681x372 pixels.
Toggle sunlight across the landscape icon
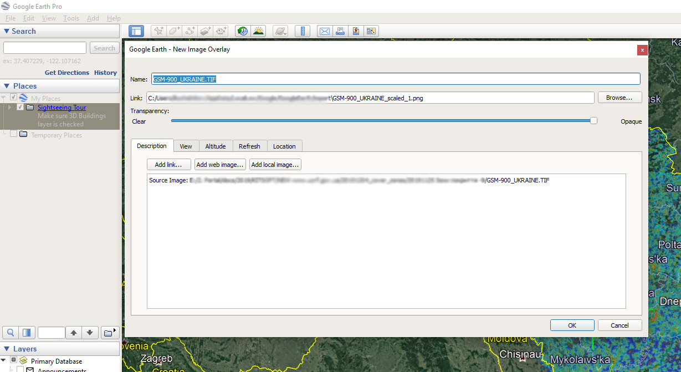coord(258,31)
